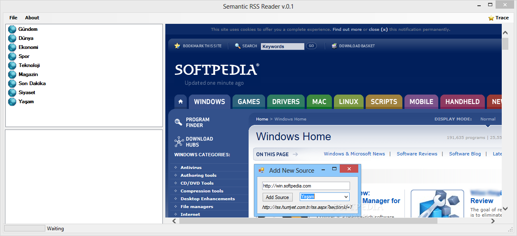Click the globe icon next to Teknoloji
The height and width of the screenshot is (236, 517).
[x=12, y=65]
